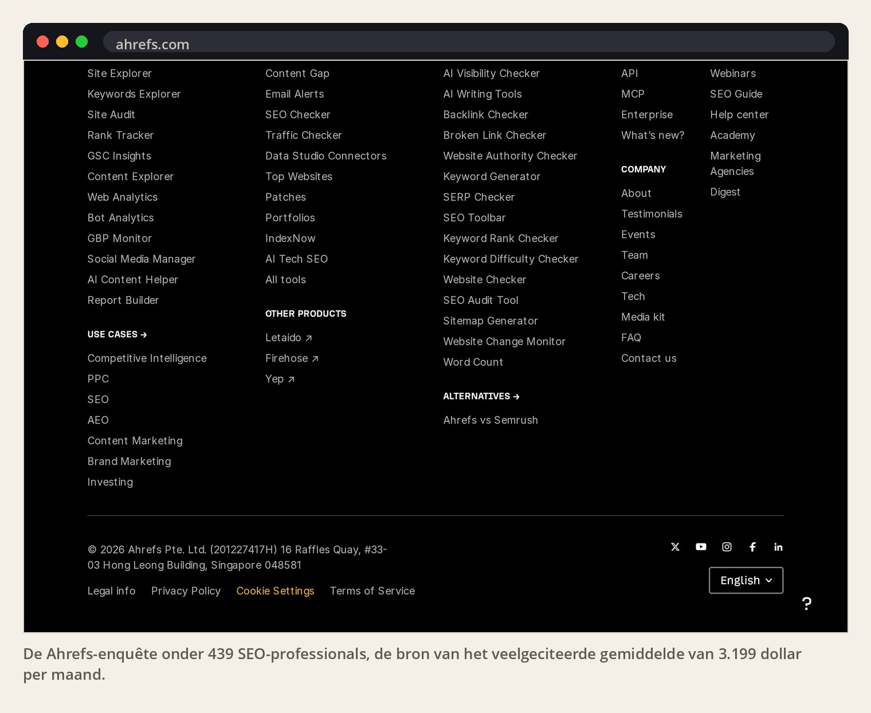Go to the Enterprise page

pyautogui.click(x=648, y=115)
